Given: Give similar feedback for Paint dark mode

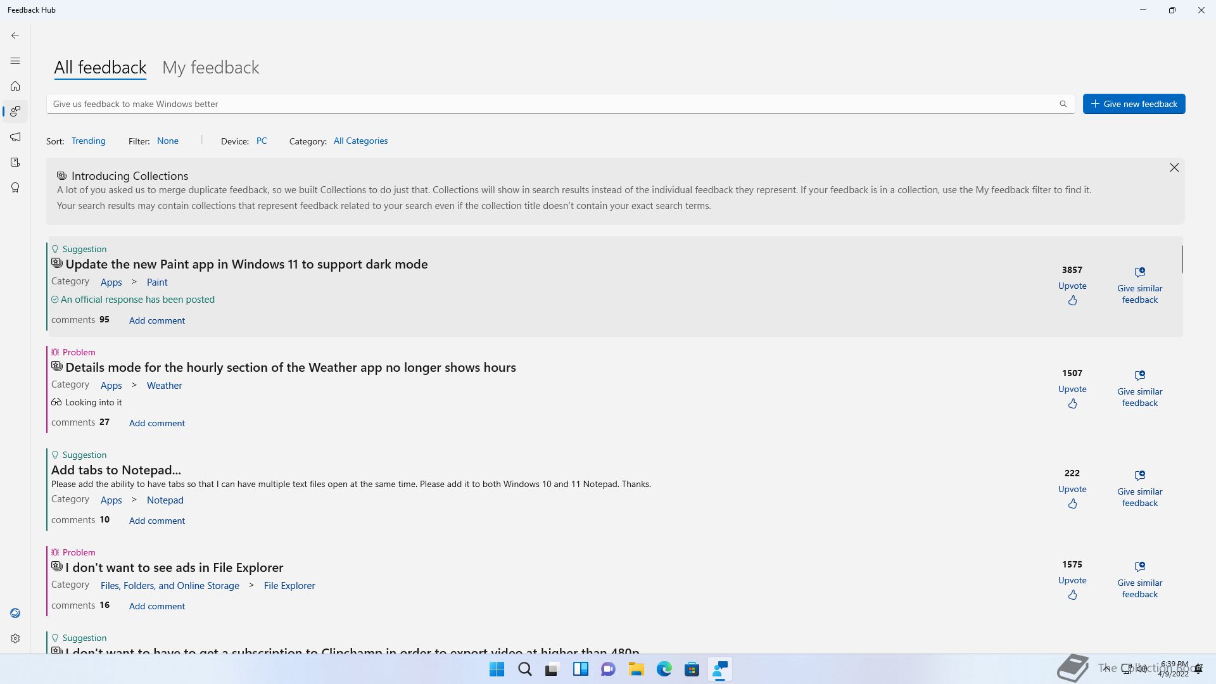Looking at the screenshot, I should 1140,286.
